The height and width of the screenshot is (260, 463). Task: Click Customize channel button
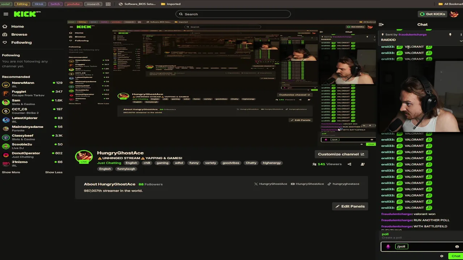pos(341,154)
